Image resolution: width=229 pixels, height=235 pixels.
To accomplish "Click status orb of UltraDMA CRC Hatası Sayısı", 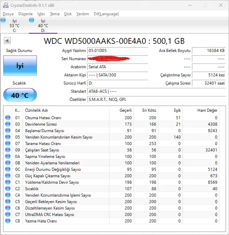I will click(8, 214).
